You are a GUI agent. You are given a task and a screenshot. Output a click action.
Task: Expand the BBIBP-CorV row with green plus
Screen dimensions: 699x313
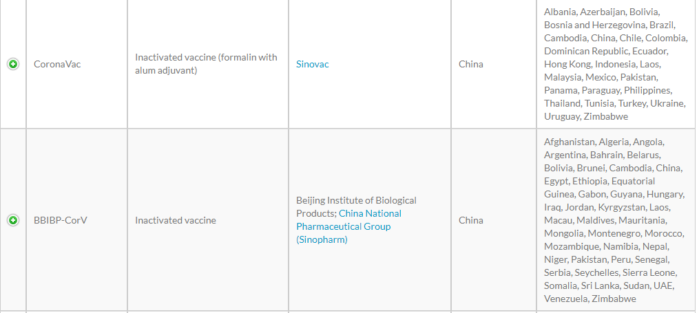tap(13, 220)
